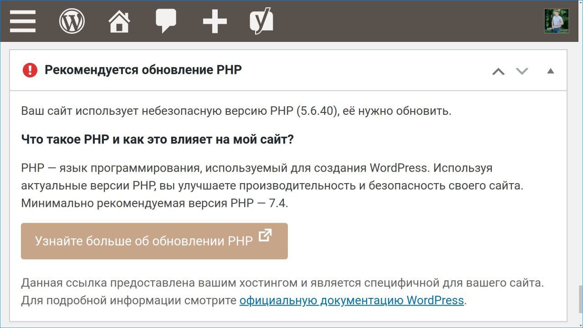Collapse the PHP update recommendation panel
583x328 pixels.
(x=551, y=71)
